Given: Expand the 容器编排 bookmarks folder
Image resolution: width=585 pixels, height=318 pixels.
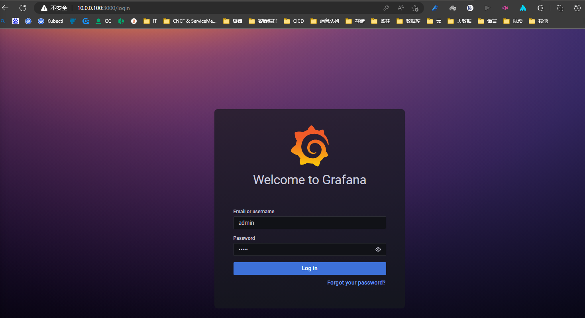Looking at the screenshot, I should [x=263, y=21].
